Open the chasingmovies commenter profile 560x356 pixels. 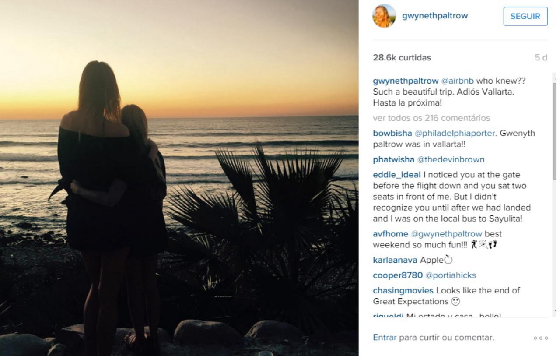coord(403,291)
